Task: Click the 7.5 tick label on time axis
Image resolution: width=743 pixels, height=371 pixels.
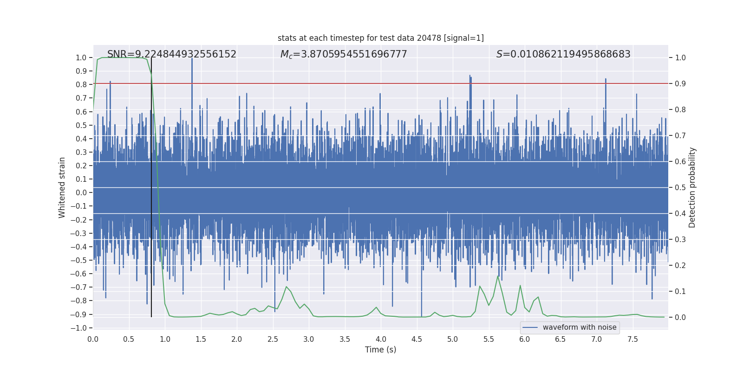Action: pos(632,339)
